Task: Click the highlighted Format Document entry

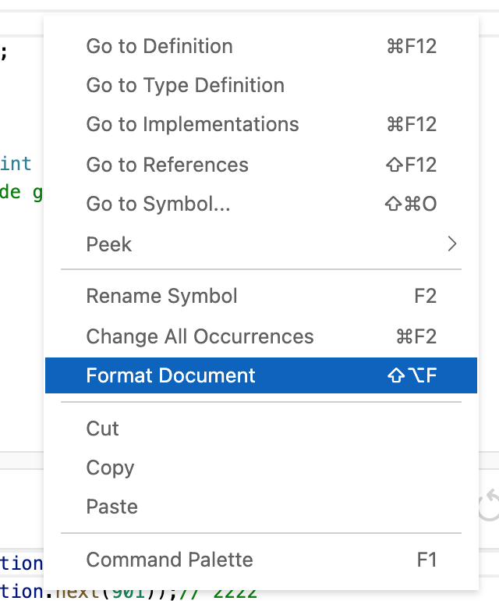Action: pos(171,375)
